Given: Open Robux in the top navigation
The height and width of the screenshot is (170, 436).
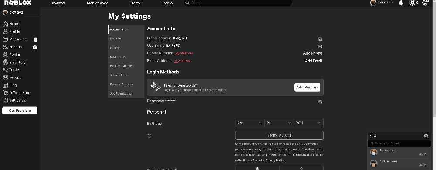Looking at the screenshot, I should click(168, 3).
